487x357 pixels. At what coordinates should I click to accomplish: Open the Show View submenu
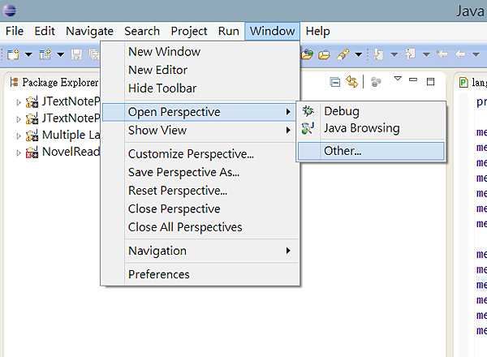tap(157, 130)
